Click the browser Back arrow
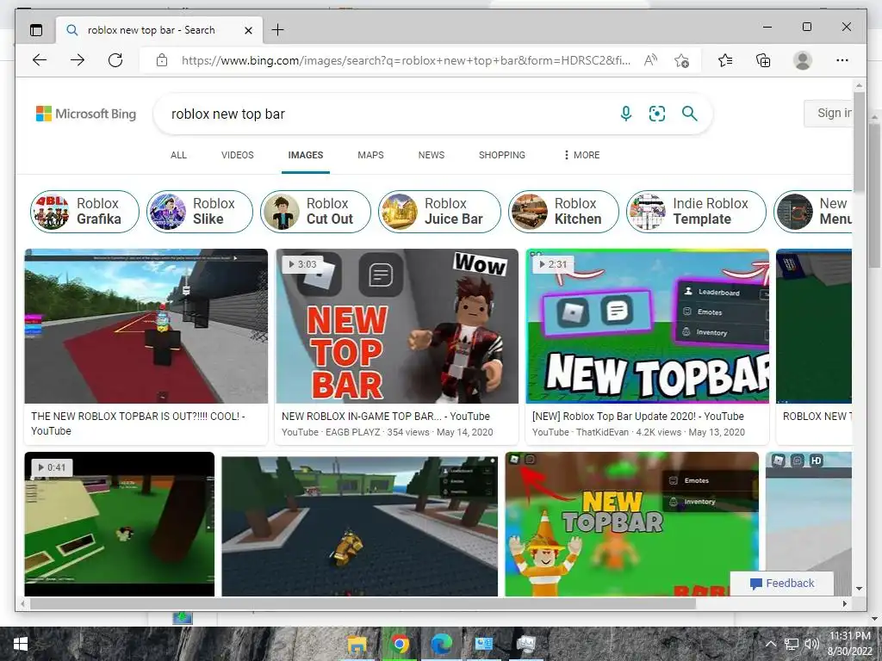The width and height of the screenshot is (882, 661). (40, 60)
